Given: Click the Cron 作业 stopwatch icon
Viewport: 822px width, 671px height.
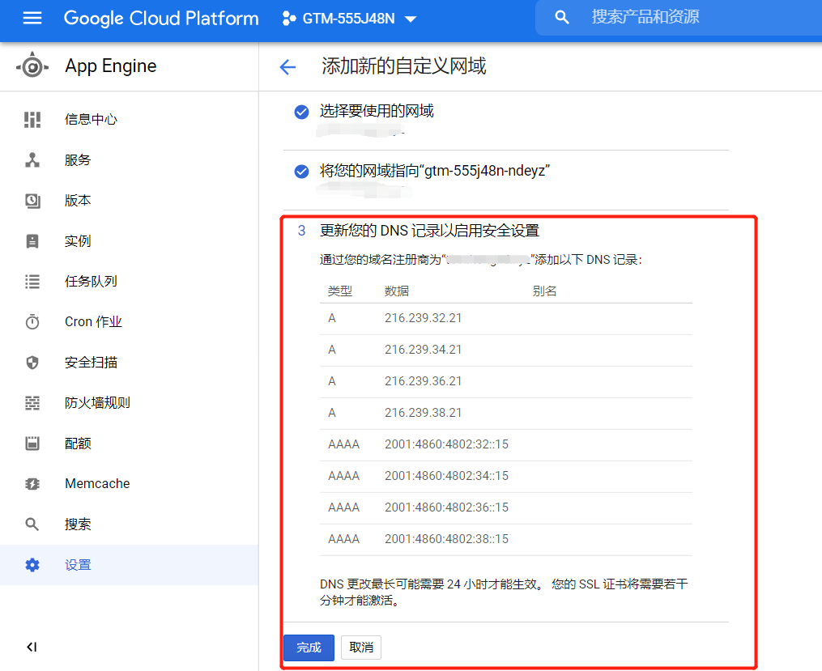Looking at the screenshot, I should (32, 321).
